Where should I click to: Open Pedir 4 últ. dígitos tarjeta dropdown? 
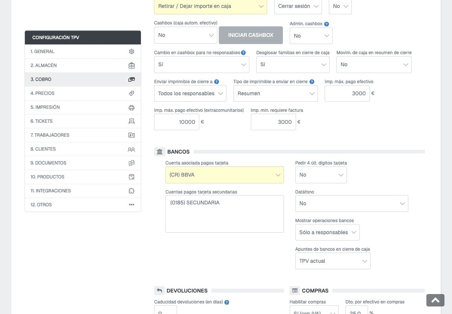tap(321, 175)
